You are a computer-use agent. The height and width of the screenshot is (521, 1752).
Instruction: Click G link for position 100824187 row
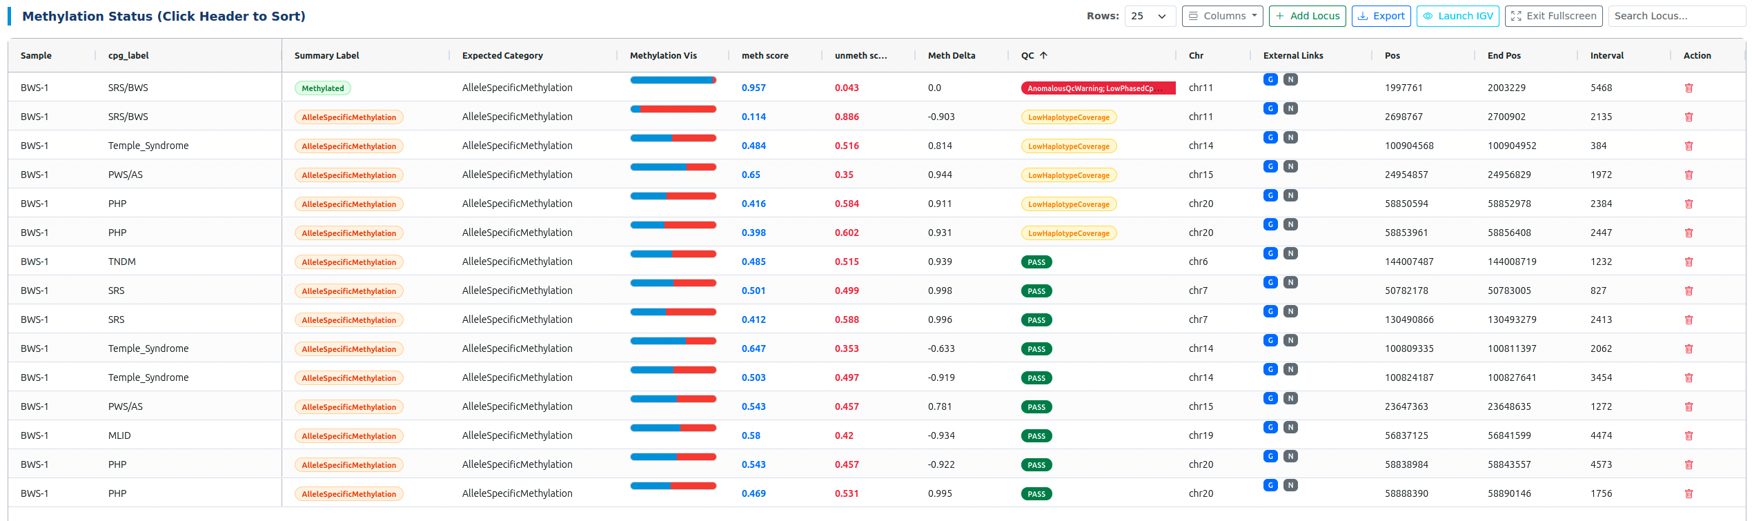pyautogui.click(x=1270, y=369)
